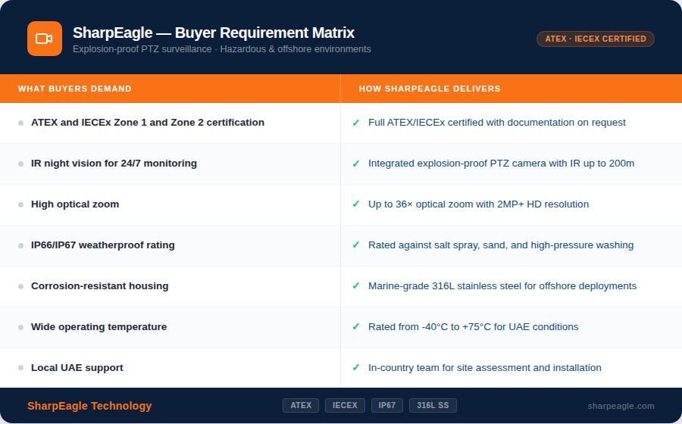This screenshot has width=682, height=424.
Task: Click the HOW SHARPEAGLE DELIVERS column header
Action: (430, 89)
